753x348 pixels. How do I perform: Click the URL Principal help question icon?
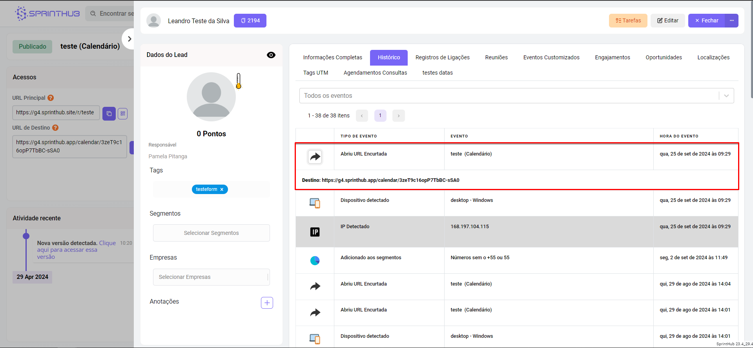[x=51, y=98]
